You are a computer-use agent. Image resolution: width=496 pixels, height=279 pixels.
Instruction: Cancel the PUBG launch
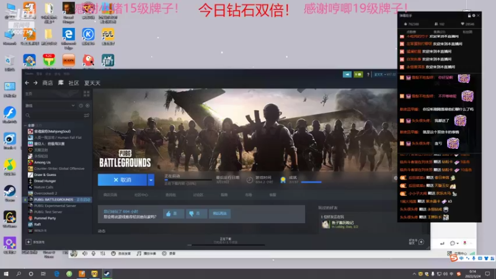(122, 180)
